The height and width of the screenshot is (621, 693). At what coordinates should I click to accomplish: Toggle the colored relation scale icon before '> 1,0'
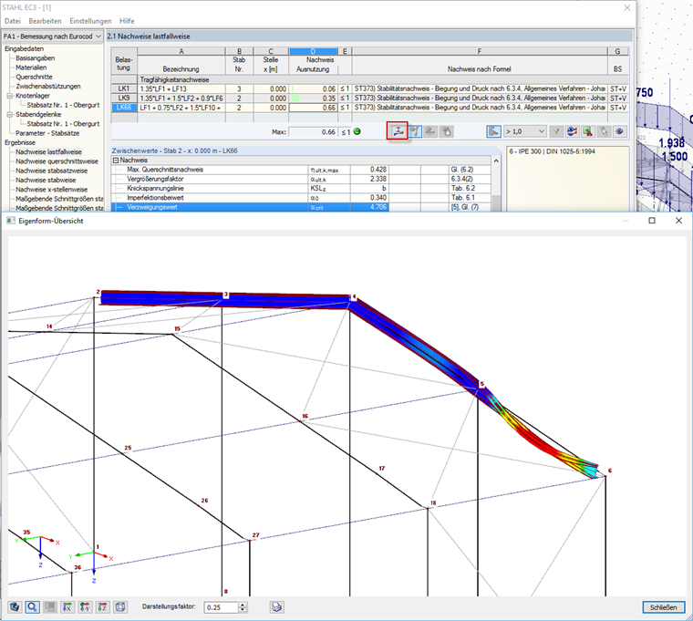[x=493, y=131]
